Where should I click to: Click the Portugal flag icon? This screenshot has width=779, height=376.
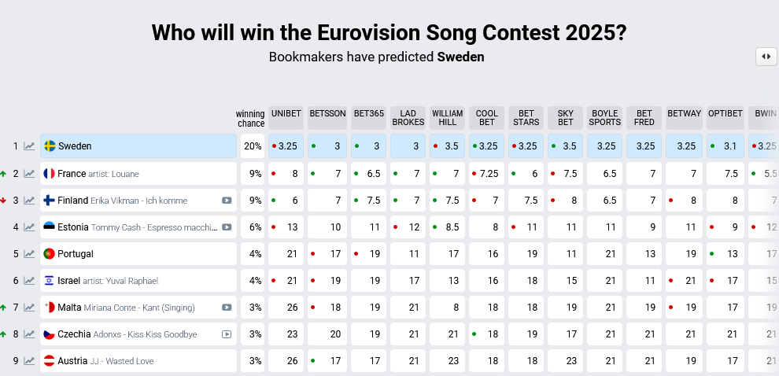point(49,254)
